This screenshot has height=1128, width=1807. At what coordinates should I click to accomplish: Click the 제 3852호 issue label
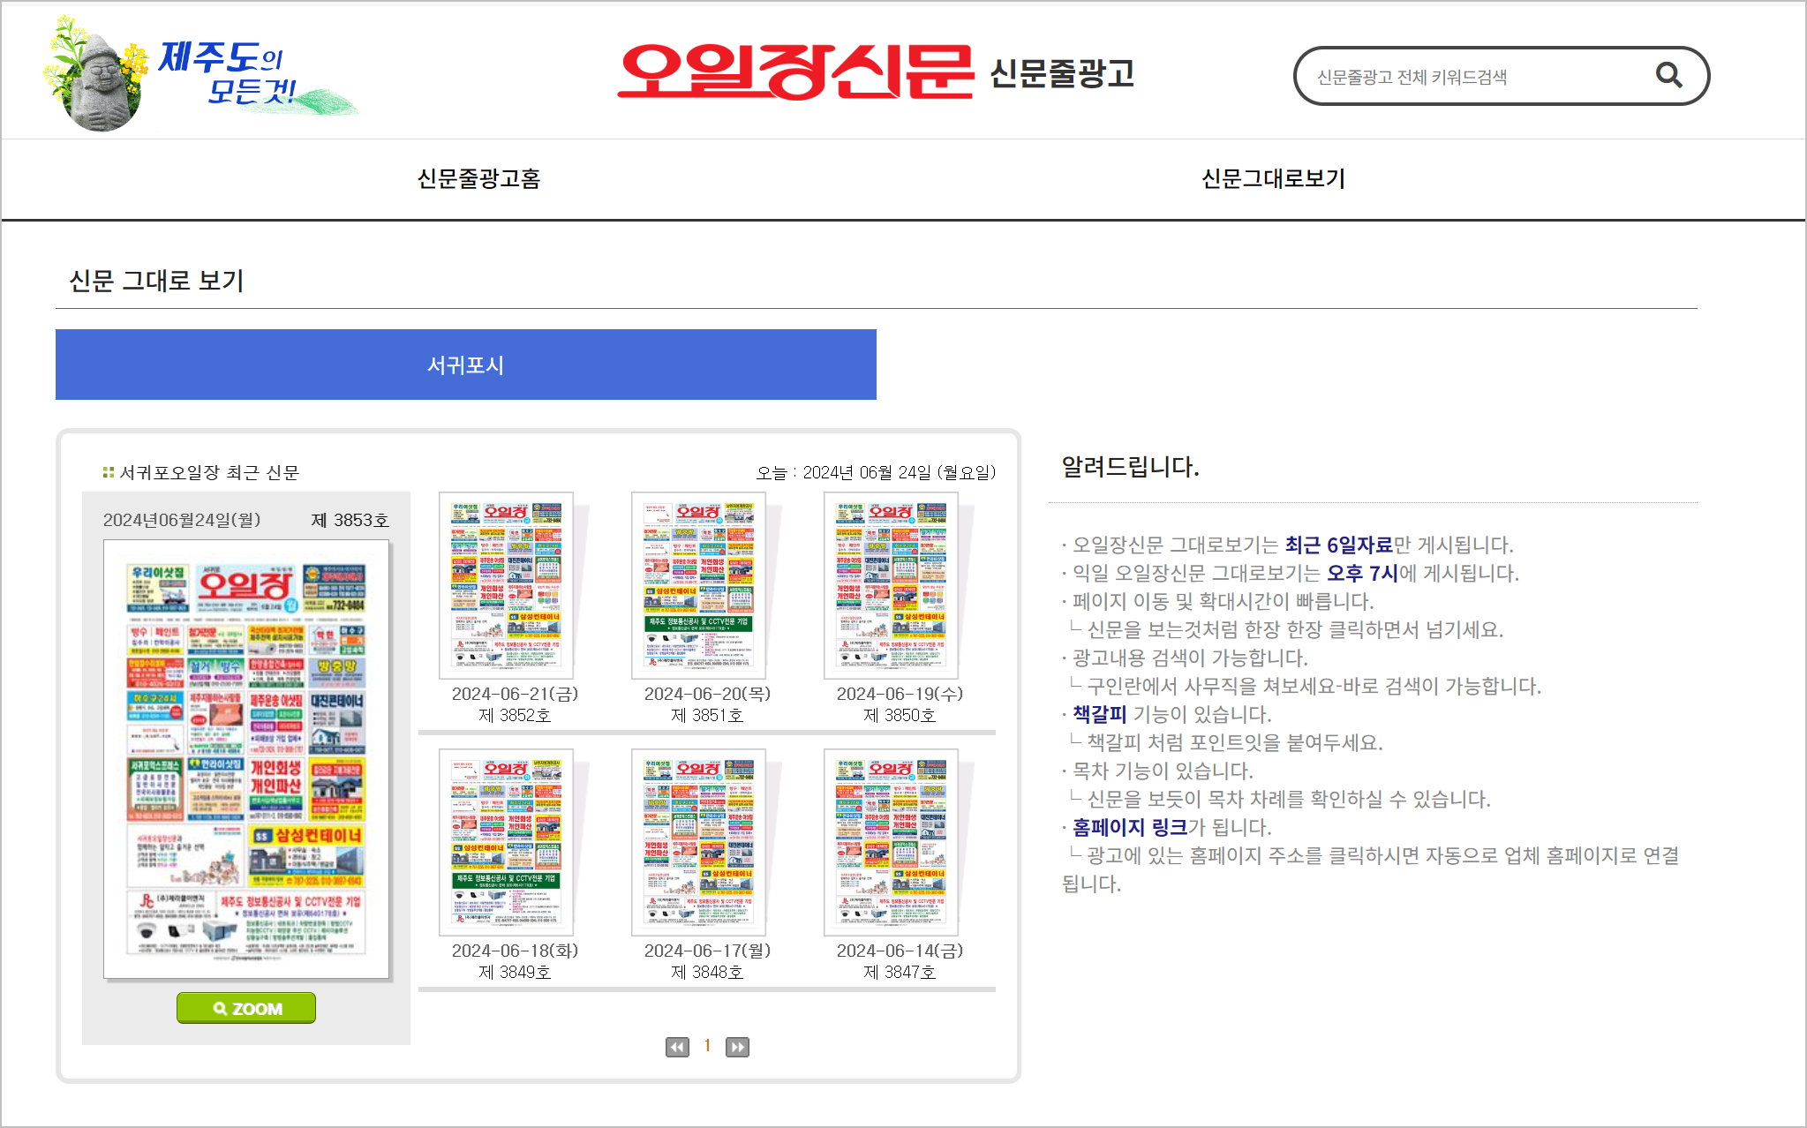515,715
